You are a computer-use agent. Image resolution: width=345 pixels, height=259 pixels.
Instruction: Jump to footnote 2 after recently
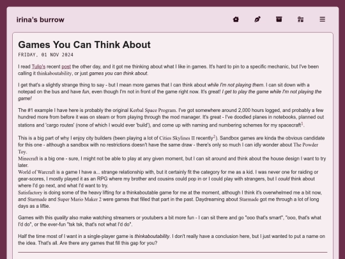(214, 137)
